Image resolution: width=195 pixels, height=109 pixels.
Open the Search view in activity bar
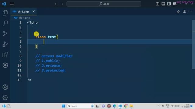tap(5, 23)
